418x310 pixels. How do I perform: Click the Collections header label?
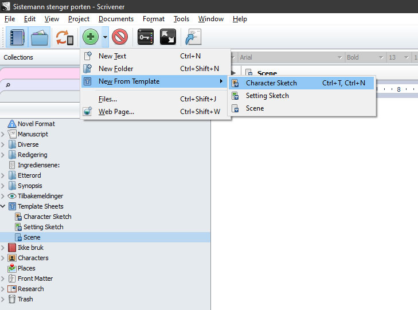(18, 57)
